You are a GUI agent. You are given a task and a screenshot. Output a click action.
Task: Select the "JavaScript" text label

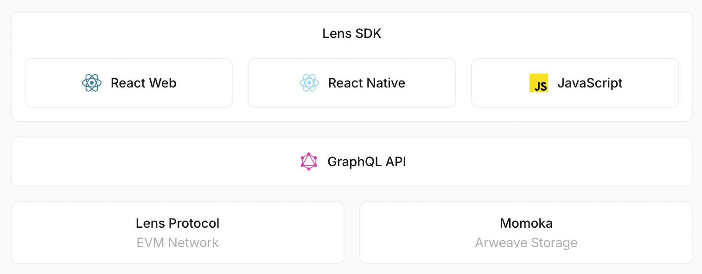click(590, 83)
